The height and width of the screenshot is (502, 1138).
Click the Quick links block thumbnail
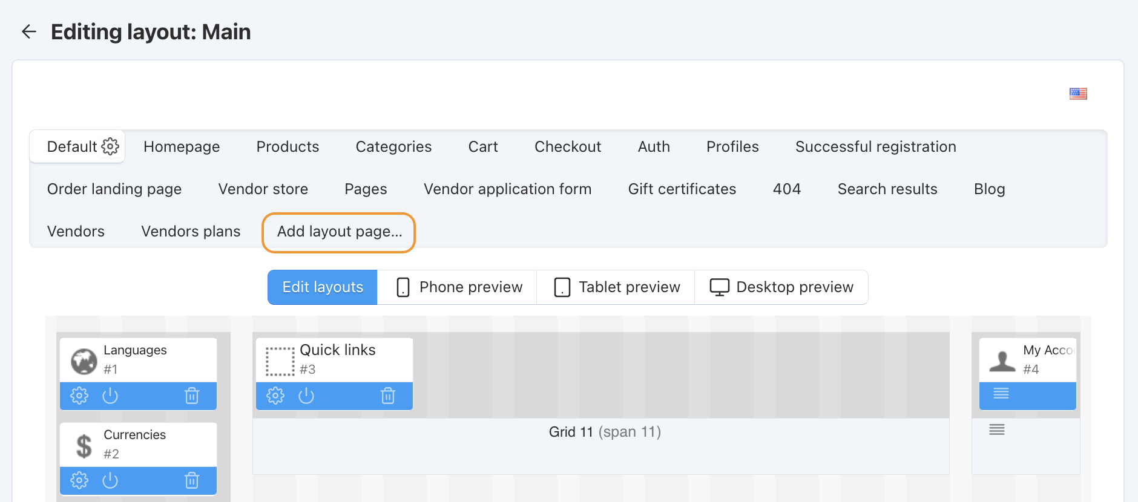tap(280, 361)
